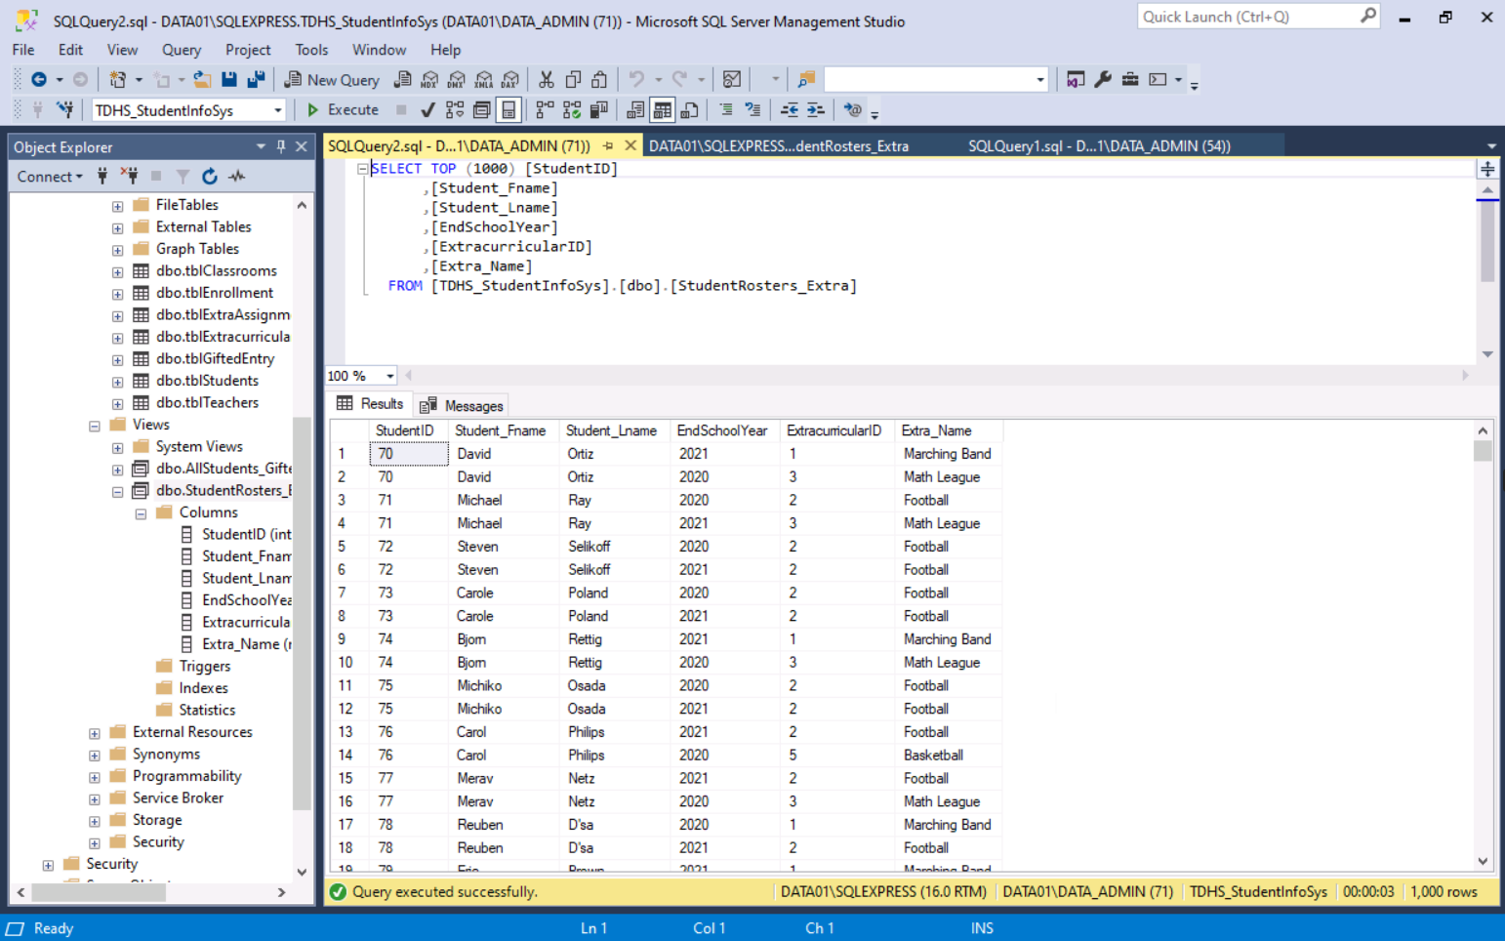This screenshot has width=1505, height=941.
Task: Display Estimated Execution Plan icon
Action: (455, 110)
